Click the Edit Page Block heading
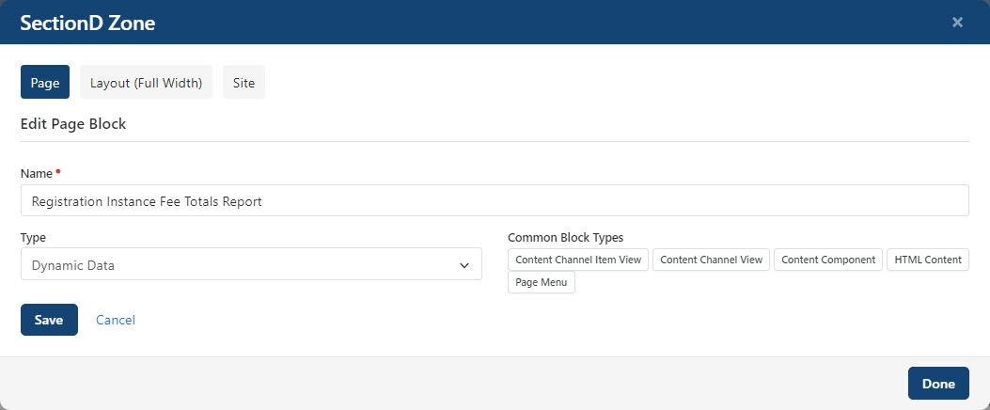Image resolution: width=990 pixels, height=410 pixels. pos(73,124)
